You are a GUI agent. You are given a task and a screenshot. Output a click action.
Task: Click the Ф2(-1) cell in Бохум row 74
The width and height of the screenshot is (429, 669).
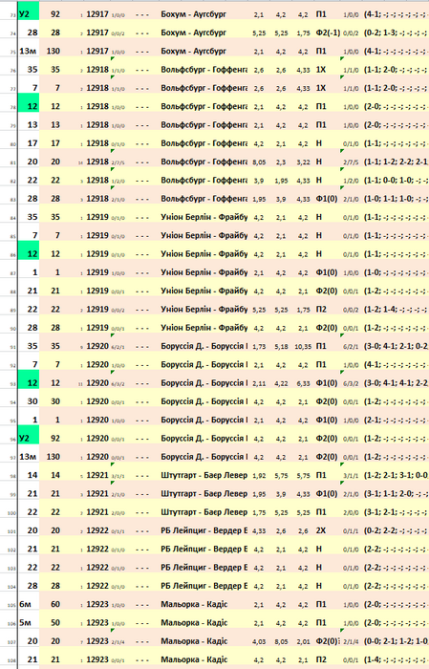[x=328, y=32]
